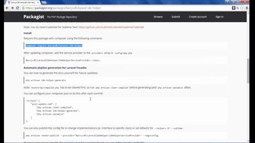The width and height of the screenshot is (255, 143).
Task: Click the '--helpers' inline code
Action: pos(160,128)
